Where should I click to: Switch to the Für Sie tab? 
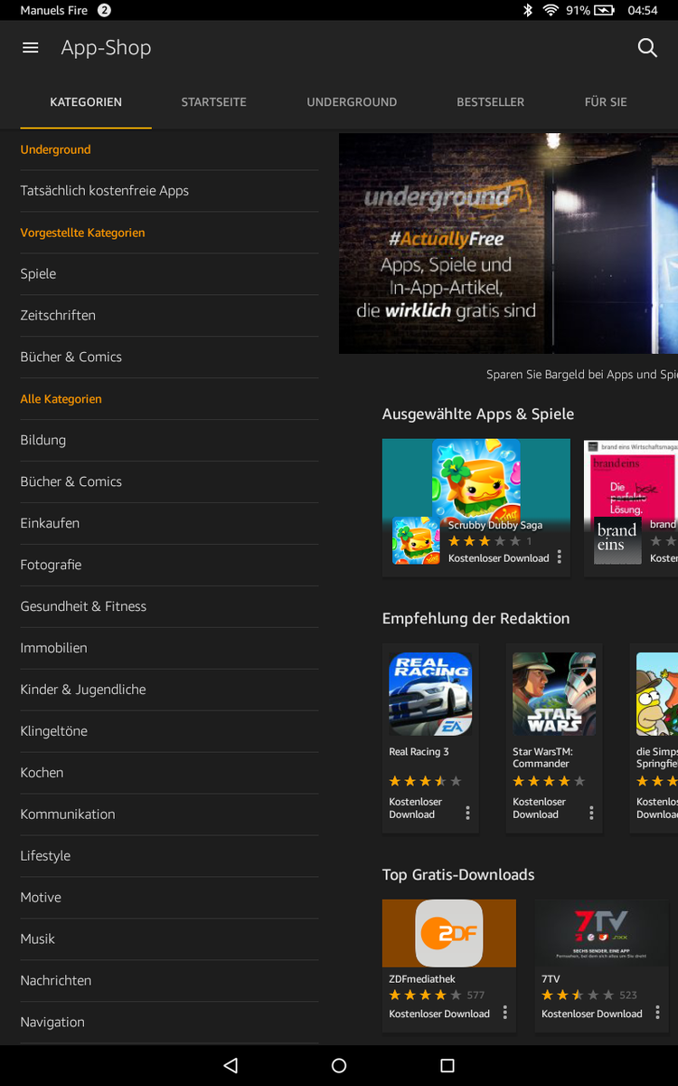[606, 102]
